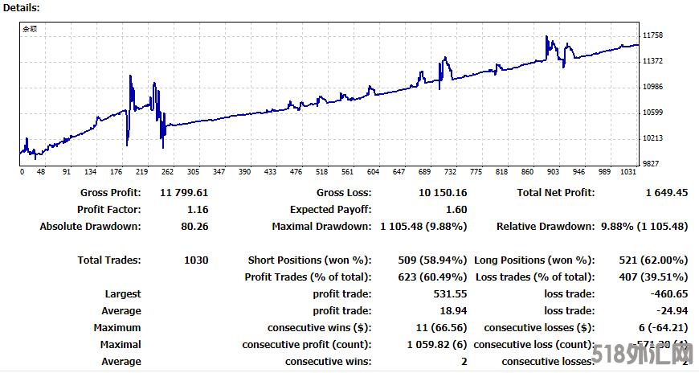The width and height of the screenshot is (699, 373).
Task: Click the Relative Drawdown: label
Action: [546, 227]
